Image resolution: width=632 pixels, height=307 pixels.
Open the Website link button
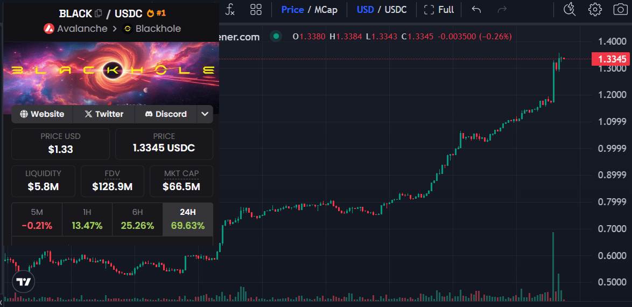(42, 114)
